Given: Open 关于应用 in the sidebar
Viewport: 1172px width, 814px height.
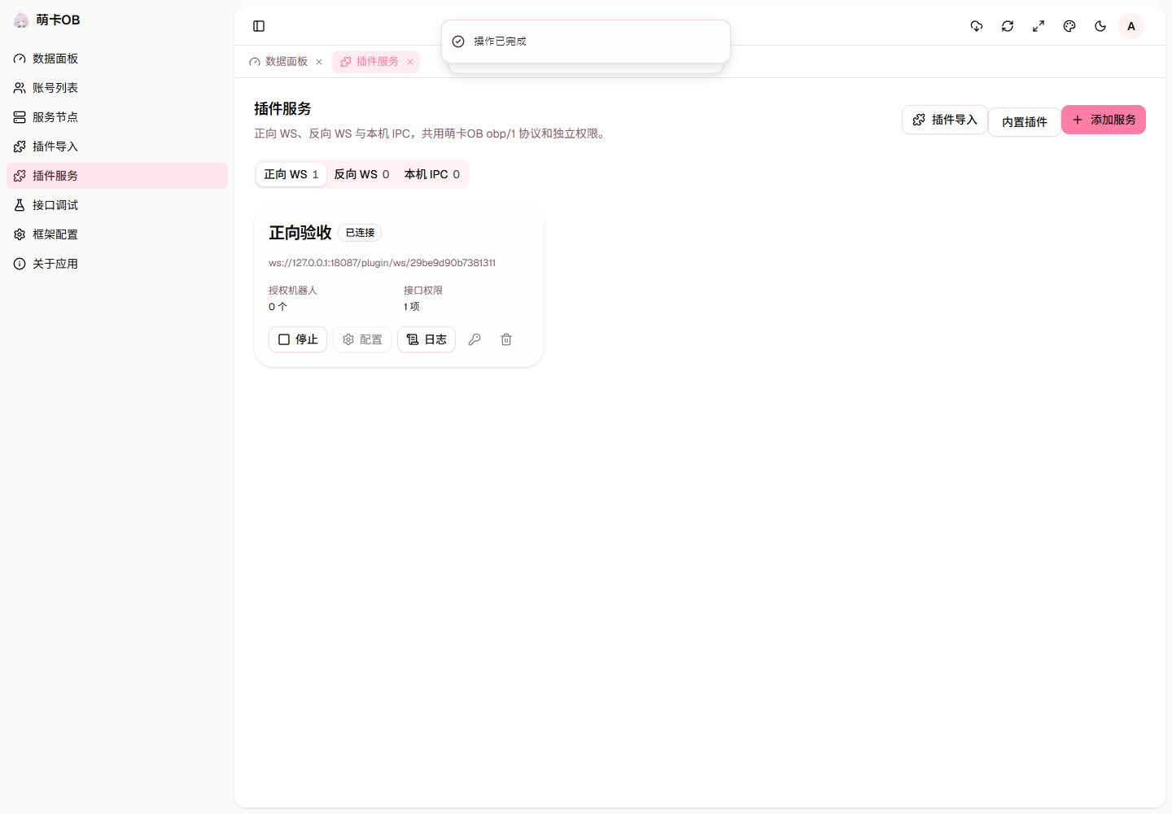Looking at the screenshot, I should pos(117,264).
